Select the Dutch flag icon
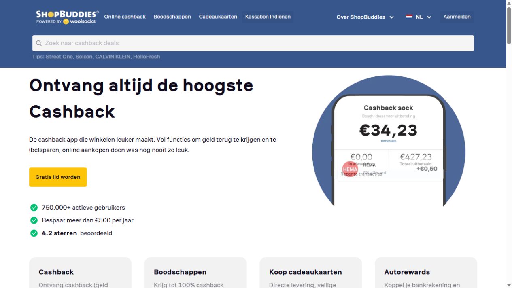Viewport: 512px width, 288px height. 409,17
